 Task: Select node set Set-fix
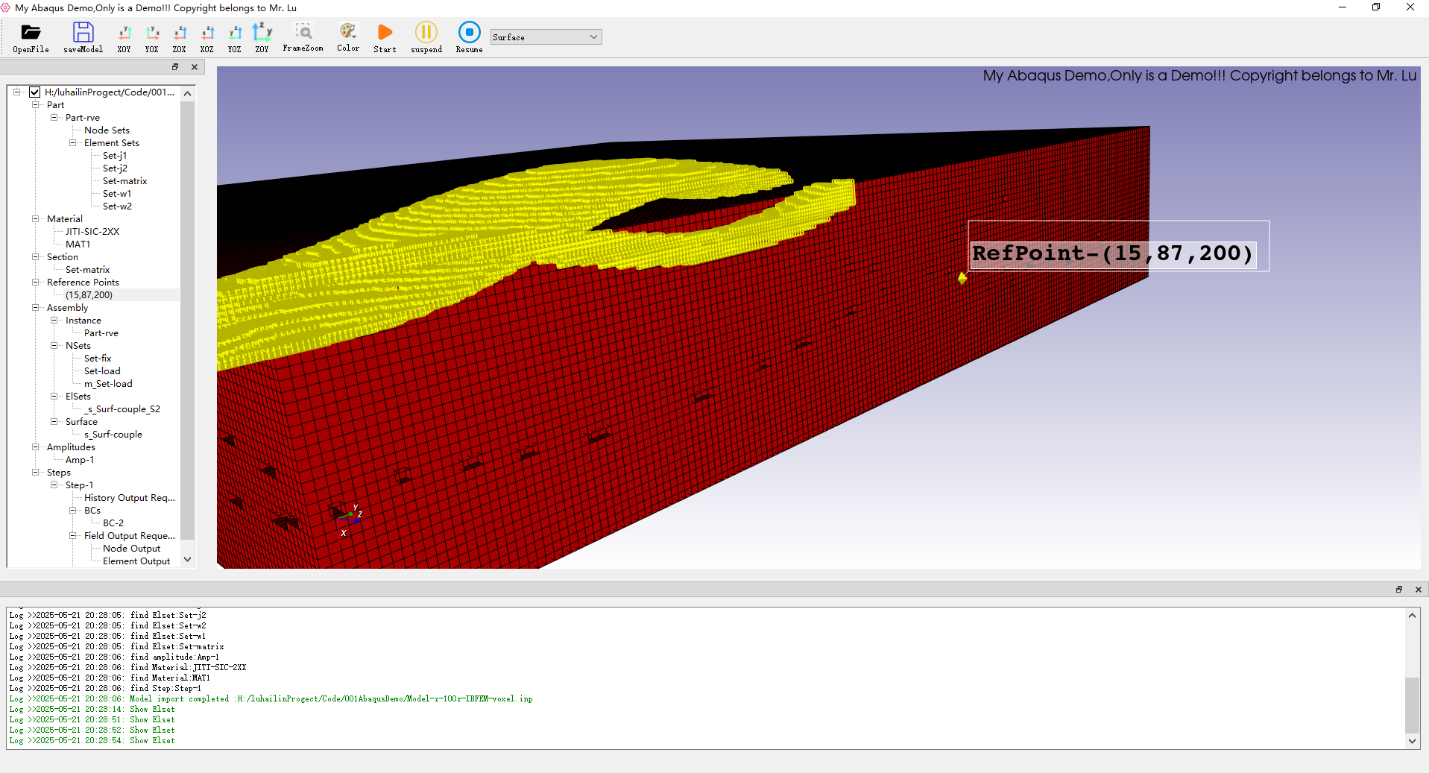[98, 359]
